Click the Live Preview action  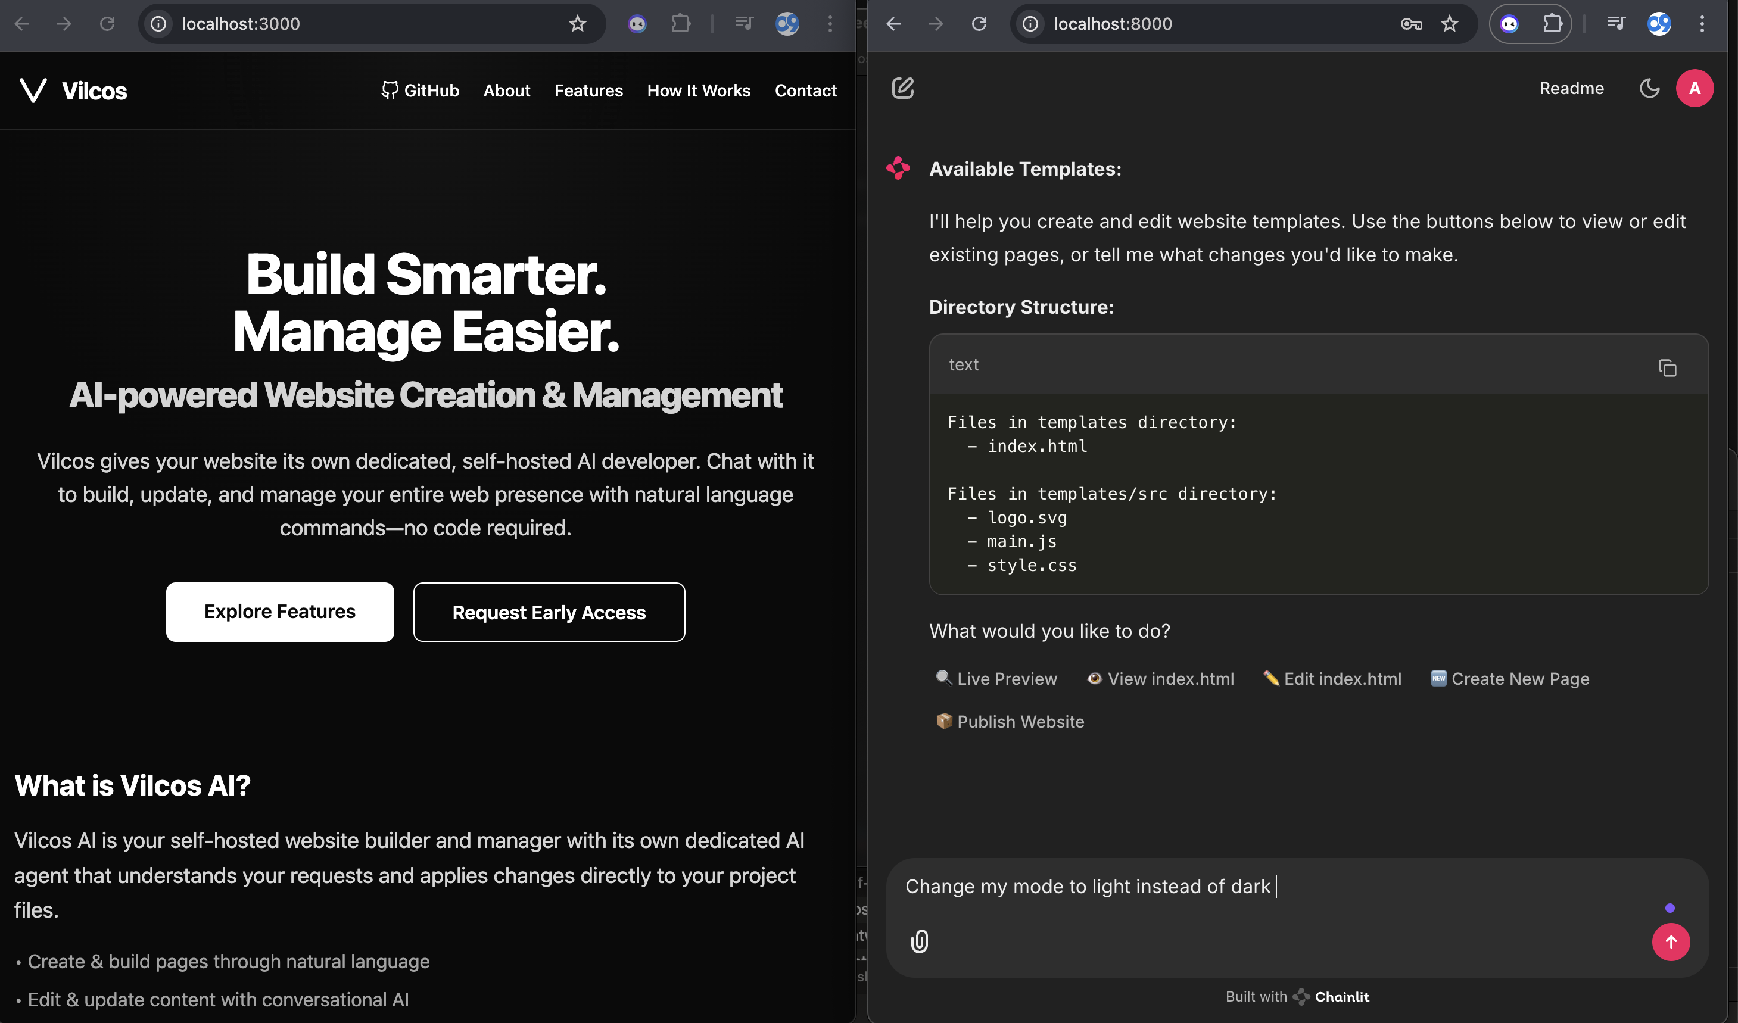pos(996,679)
